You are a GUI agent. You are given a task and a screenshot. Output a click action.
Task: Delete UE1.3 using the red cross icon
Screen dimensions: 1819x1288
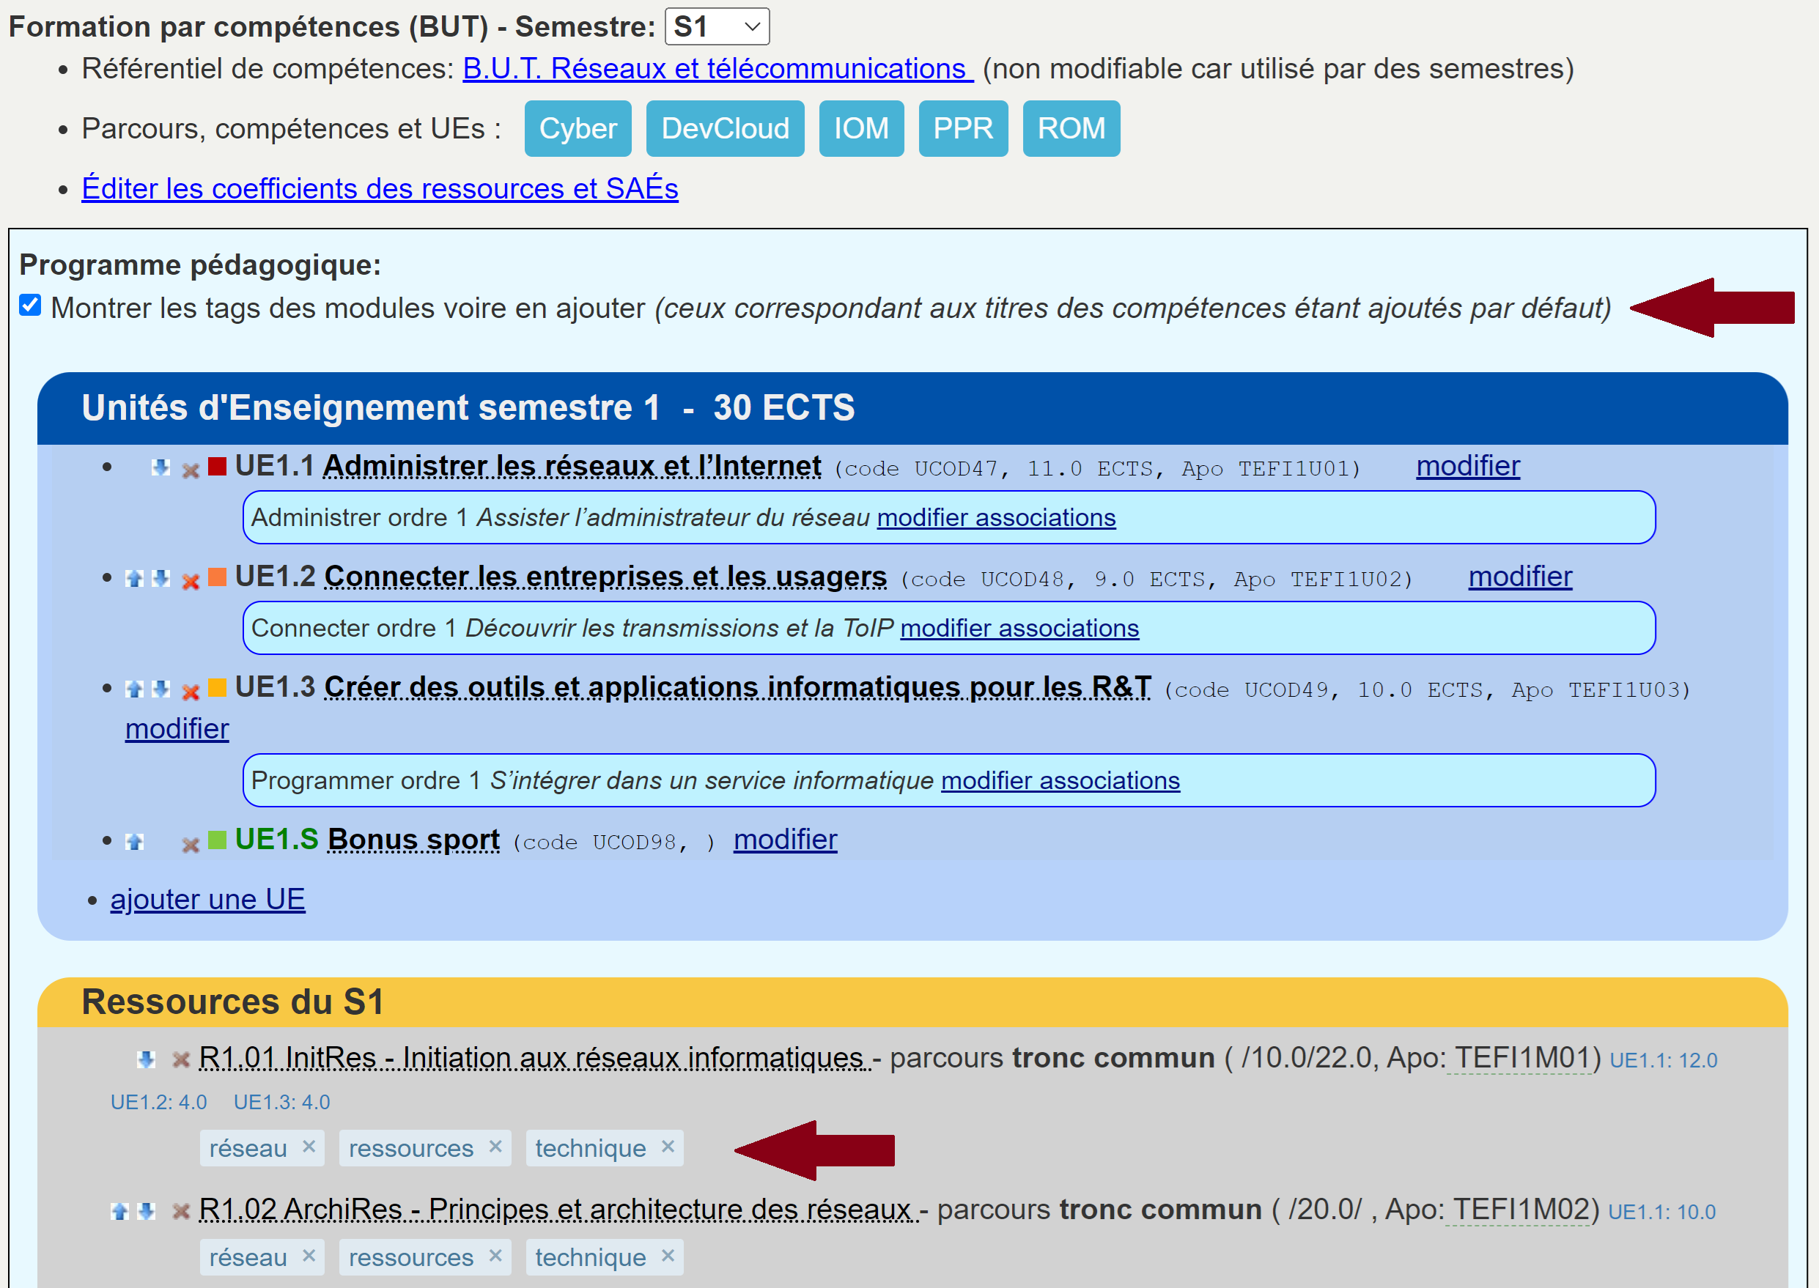tap(191, 691)
